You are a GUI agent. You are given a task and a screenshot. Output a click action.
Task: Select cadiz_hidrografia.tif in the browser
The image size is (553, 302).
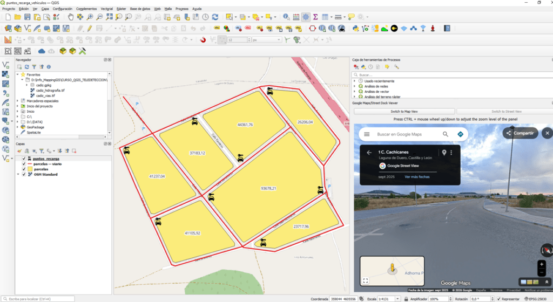50,91
